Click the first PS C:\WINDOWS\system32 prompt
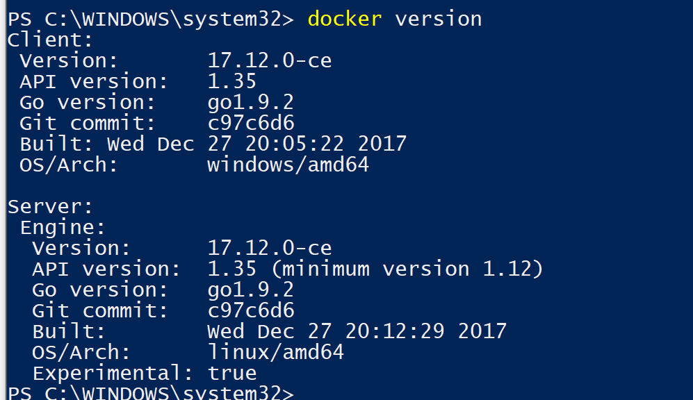Screen dimensions: 693x400 point(151,19)
